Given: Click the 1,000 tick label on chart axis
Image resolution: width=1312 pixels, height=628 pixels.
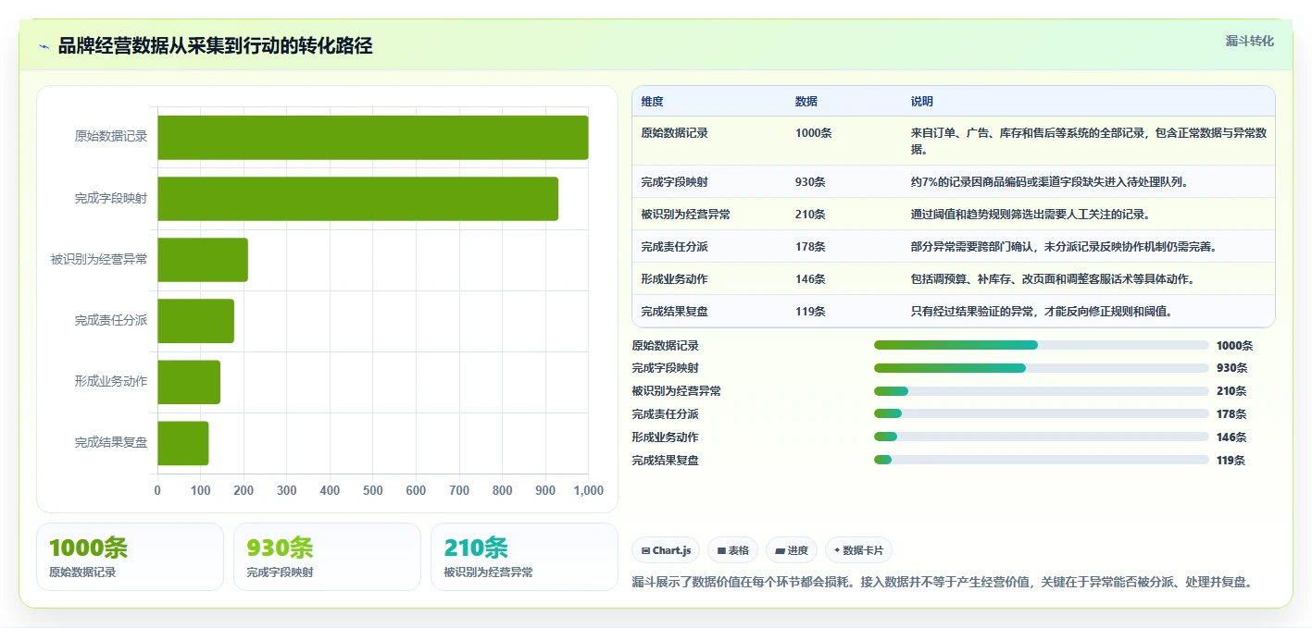Looking at the screenshot, I should (x=588, y=491).
